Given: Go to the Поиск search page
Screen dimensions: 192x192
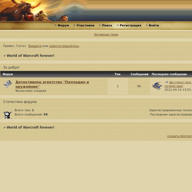Looking at the screenshot, I should tap(107, 25).
